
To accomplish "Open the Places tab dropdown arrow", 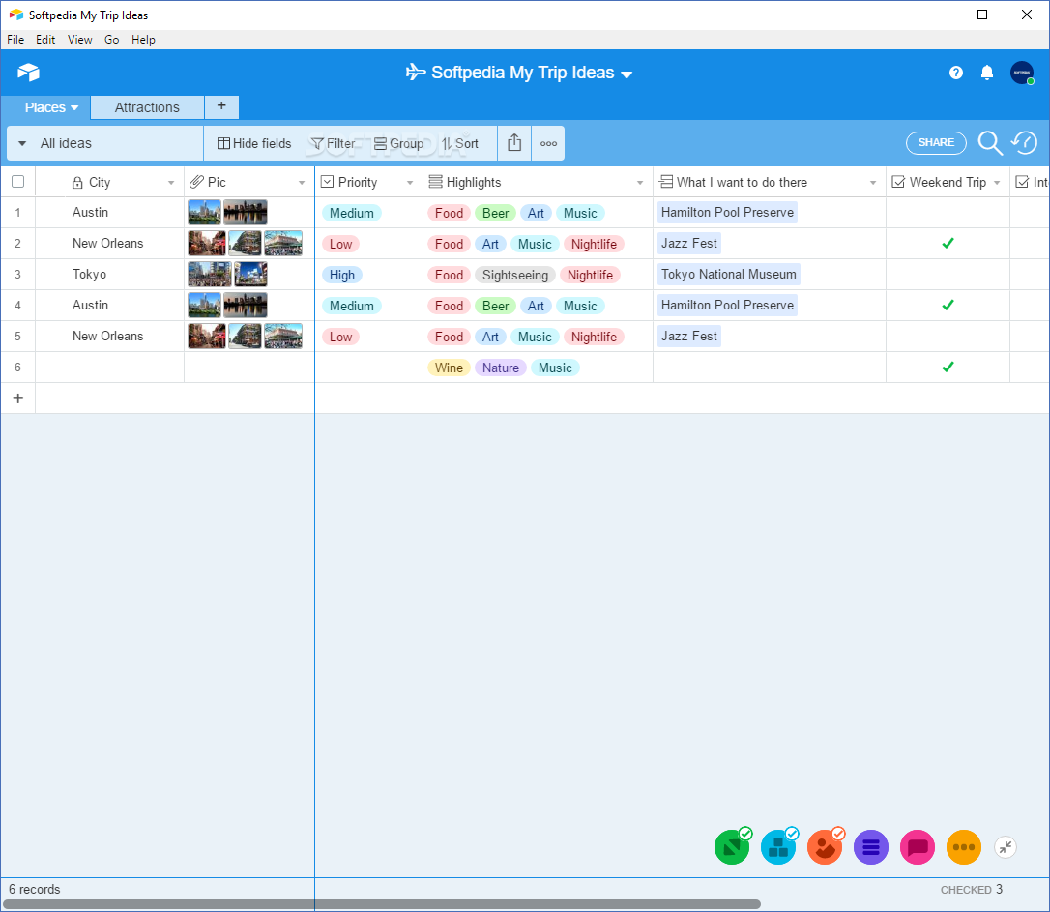I will click(x=74, y=107).
